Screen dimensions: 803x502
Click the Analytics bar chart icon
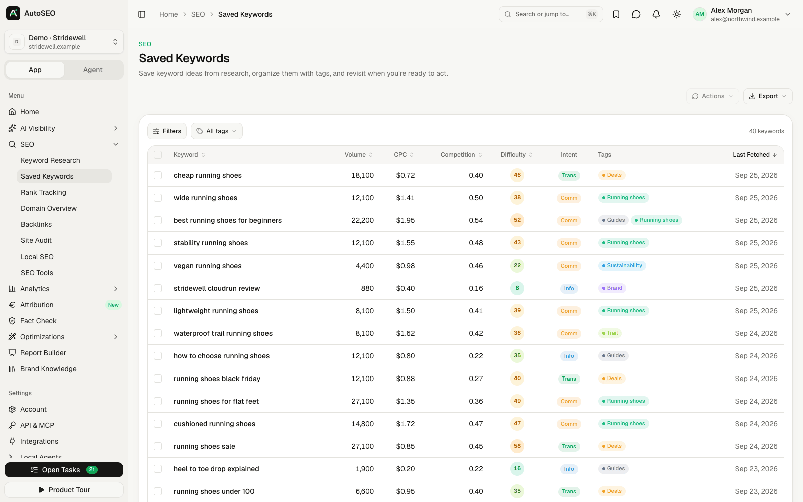(x=12, y=289)
